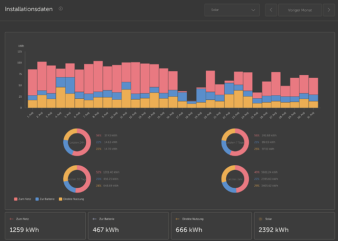Click the 4. Aug bar in chart
Screen dimensions: 338x241
tap(61, 88)
